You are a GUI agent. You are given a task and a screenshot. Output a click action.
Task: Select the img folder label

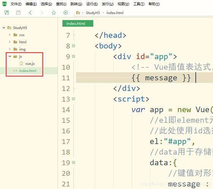click(x=22, y=50)
